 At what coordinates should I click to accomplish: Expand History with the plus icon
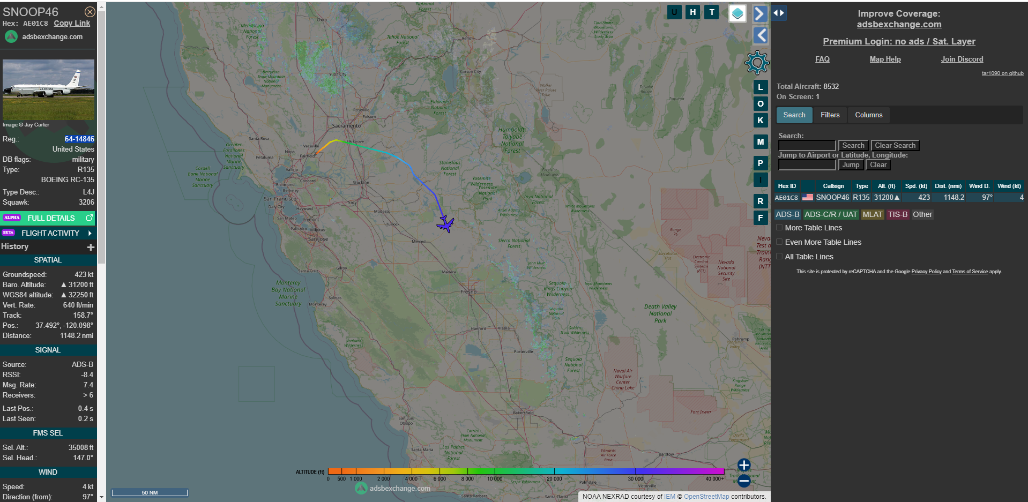tap(91, 247)
